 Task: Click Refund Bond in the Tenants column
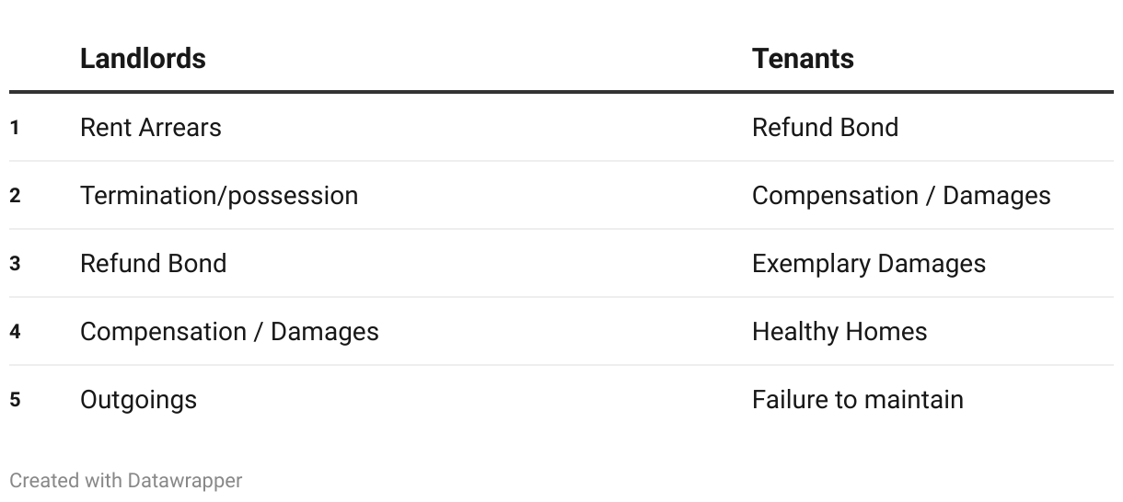(x=825, y=127)
